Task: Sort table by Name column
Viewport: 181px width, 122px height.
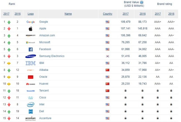Action: 68,14
